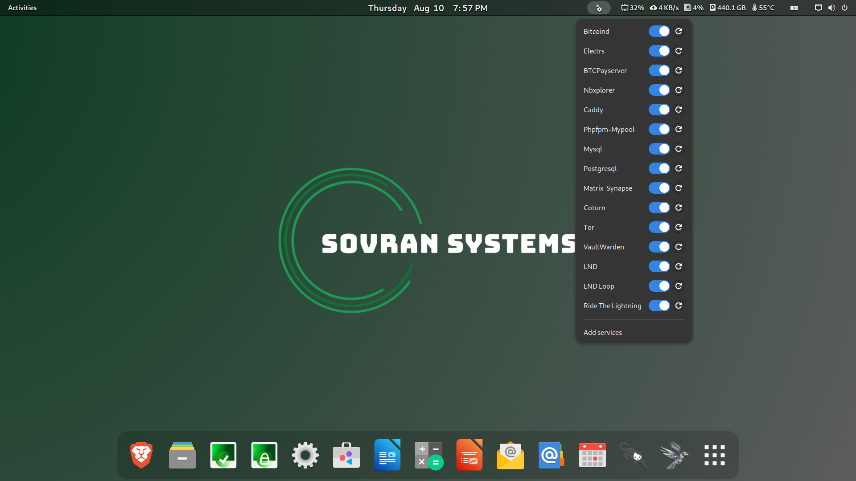Launch Brave browser from the dock
Viewport: 856px width, 481px height.
tap(141, 455)
